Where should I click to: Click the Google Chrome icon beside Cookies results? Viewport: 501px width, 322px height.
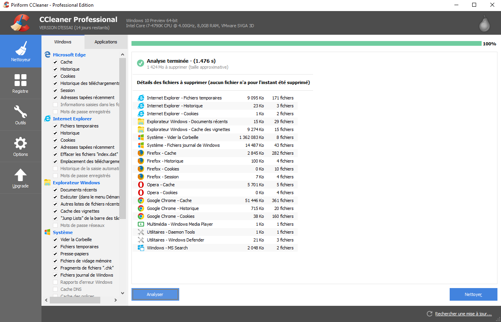coord(141,216)
